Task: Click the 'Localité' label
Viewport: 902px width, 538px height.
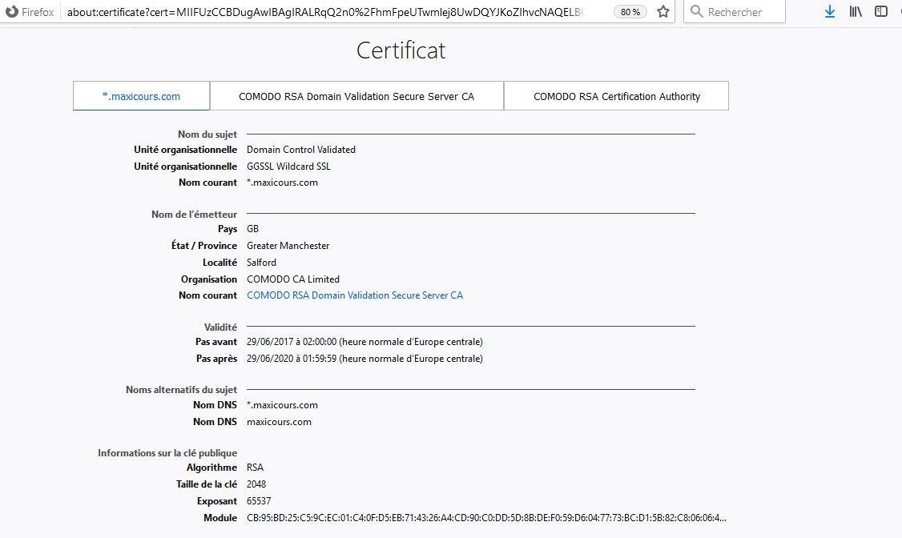Action: pos(219,262)
